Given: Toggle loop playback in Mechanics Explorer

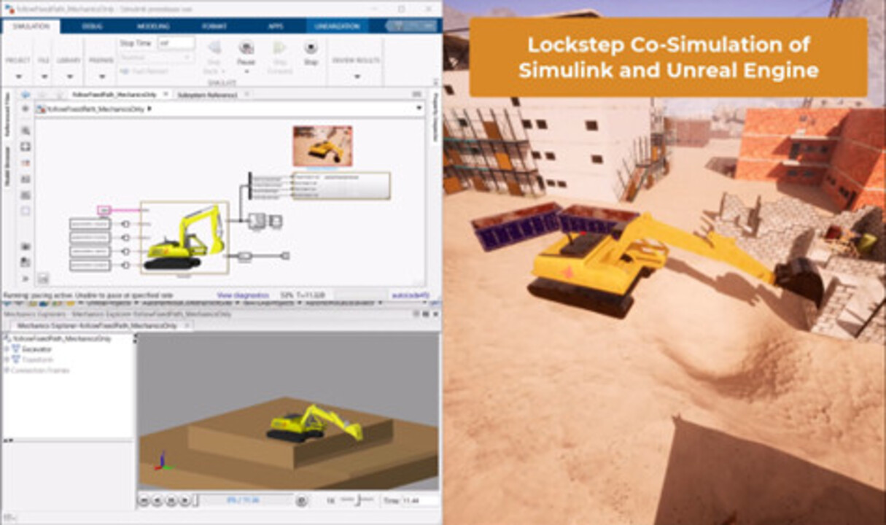Looking at the screenshot, I should (x=301, y=500).
